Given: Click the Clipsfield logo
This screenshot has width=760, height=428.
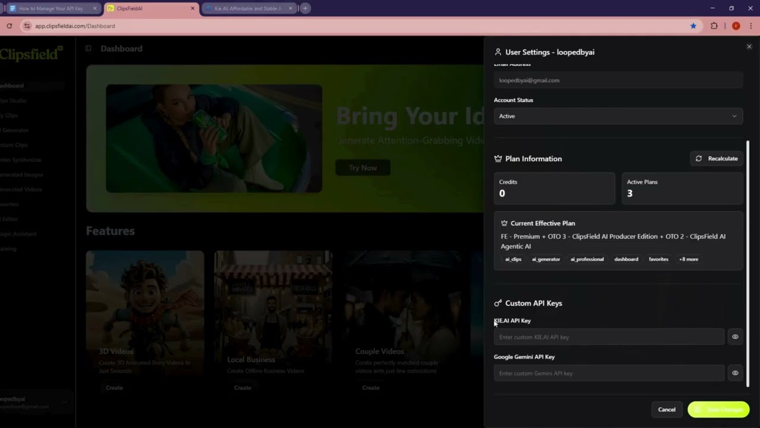Looking at the screenshot, I should 31,53.
